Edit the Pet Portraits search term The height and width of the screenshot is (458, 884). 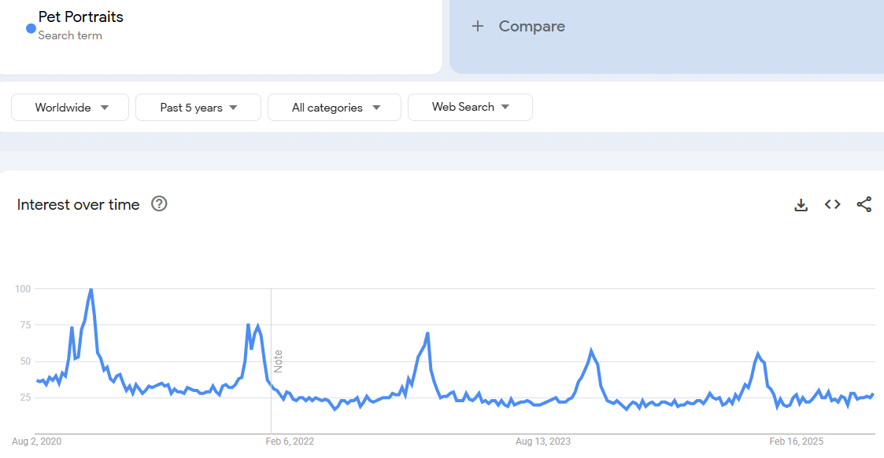click(81, 16)
